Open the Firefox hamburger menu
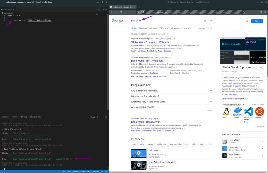This screenshot has width=268, height=173. pyautogui.click(x=265, y=12)
